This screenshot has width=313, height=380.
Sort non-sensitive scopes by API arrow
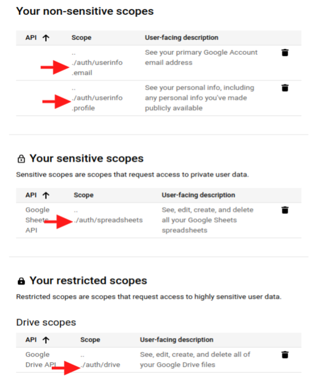pos(46,38)
